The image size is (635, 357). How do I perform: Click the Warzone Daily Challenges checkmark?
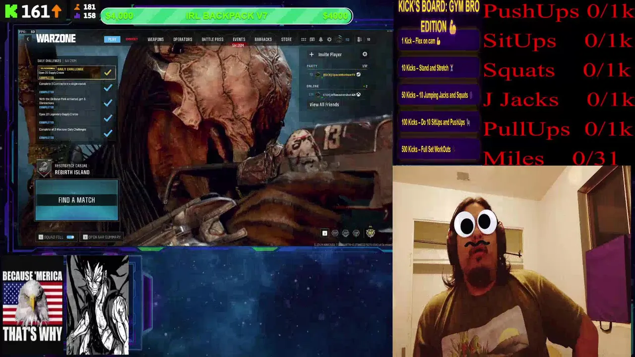(108, 133)
